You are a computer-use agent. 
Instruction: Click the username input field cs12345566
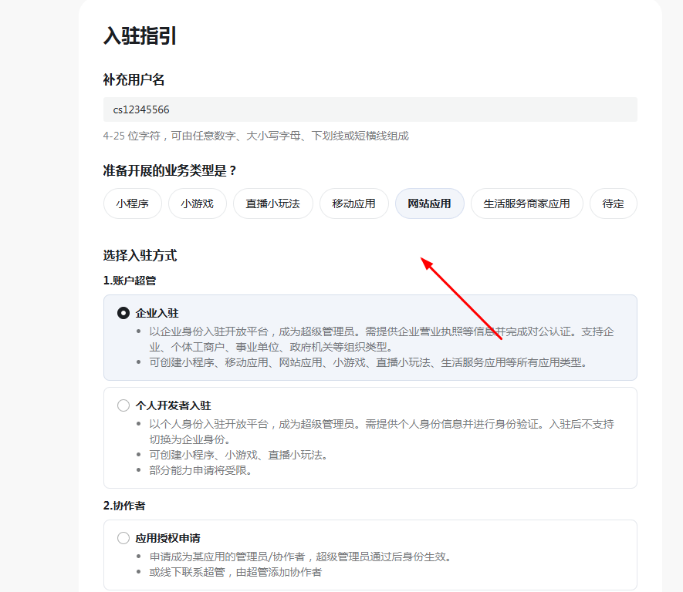(370, 109)
